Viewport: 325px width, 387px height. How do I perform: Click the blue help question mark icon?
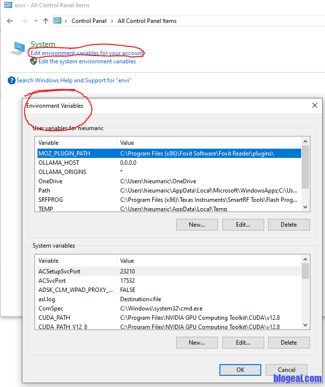(12, 80)
